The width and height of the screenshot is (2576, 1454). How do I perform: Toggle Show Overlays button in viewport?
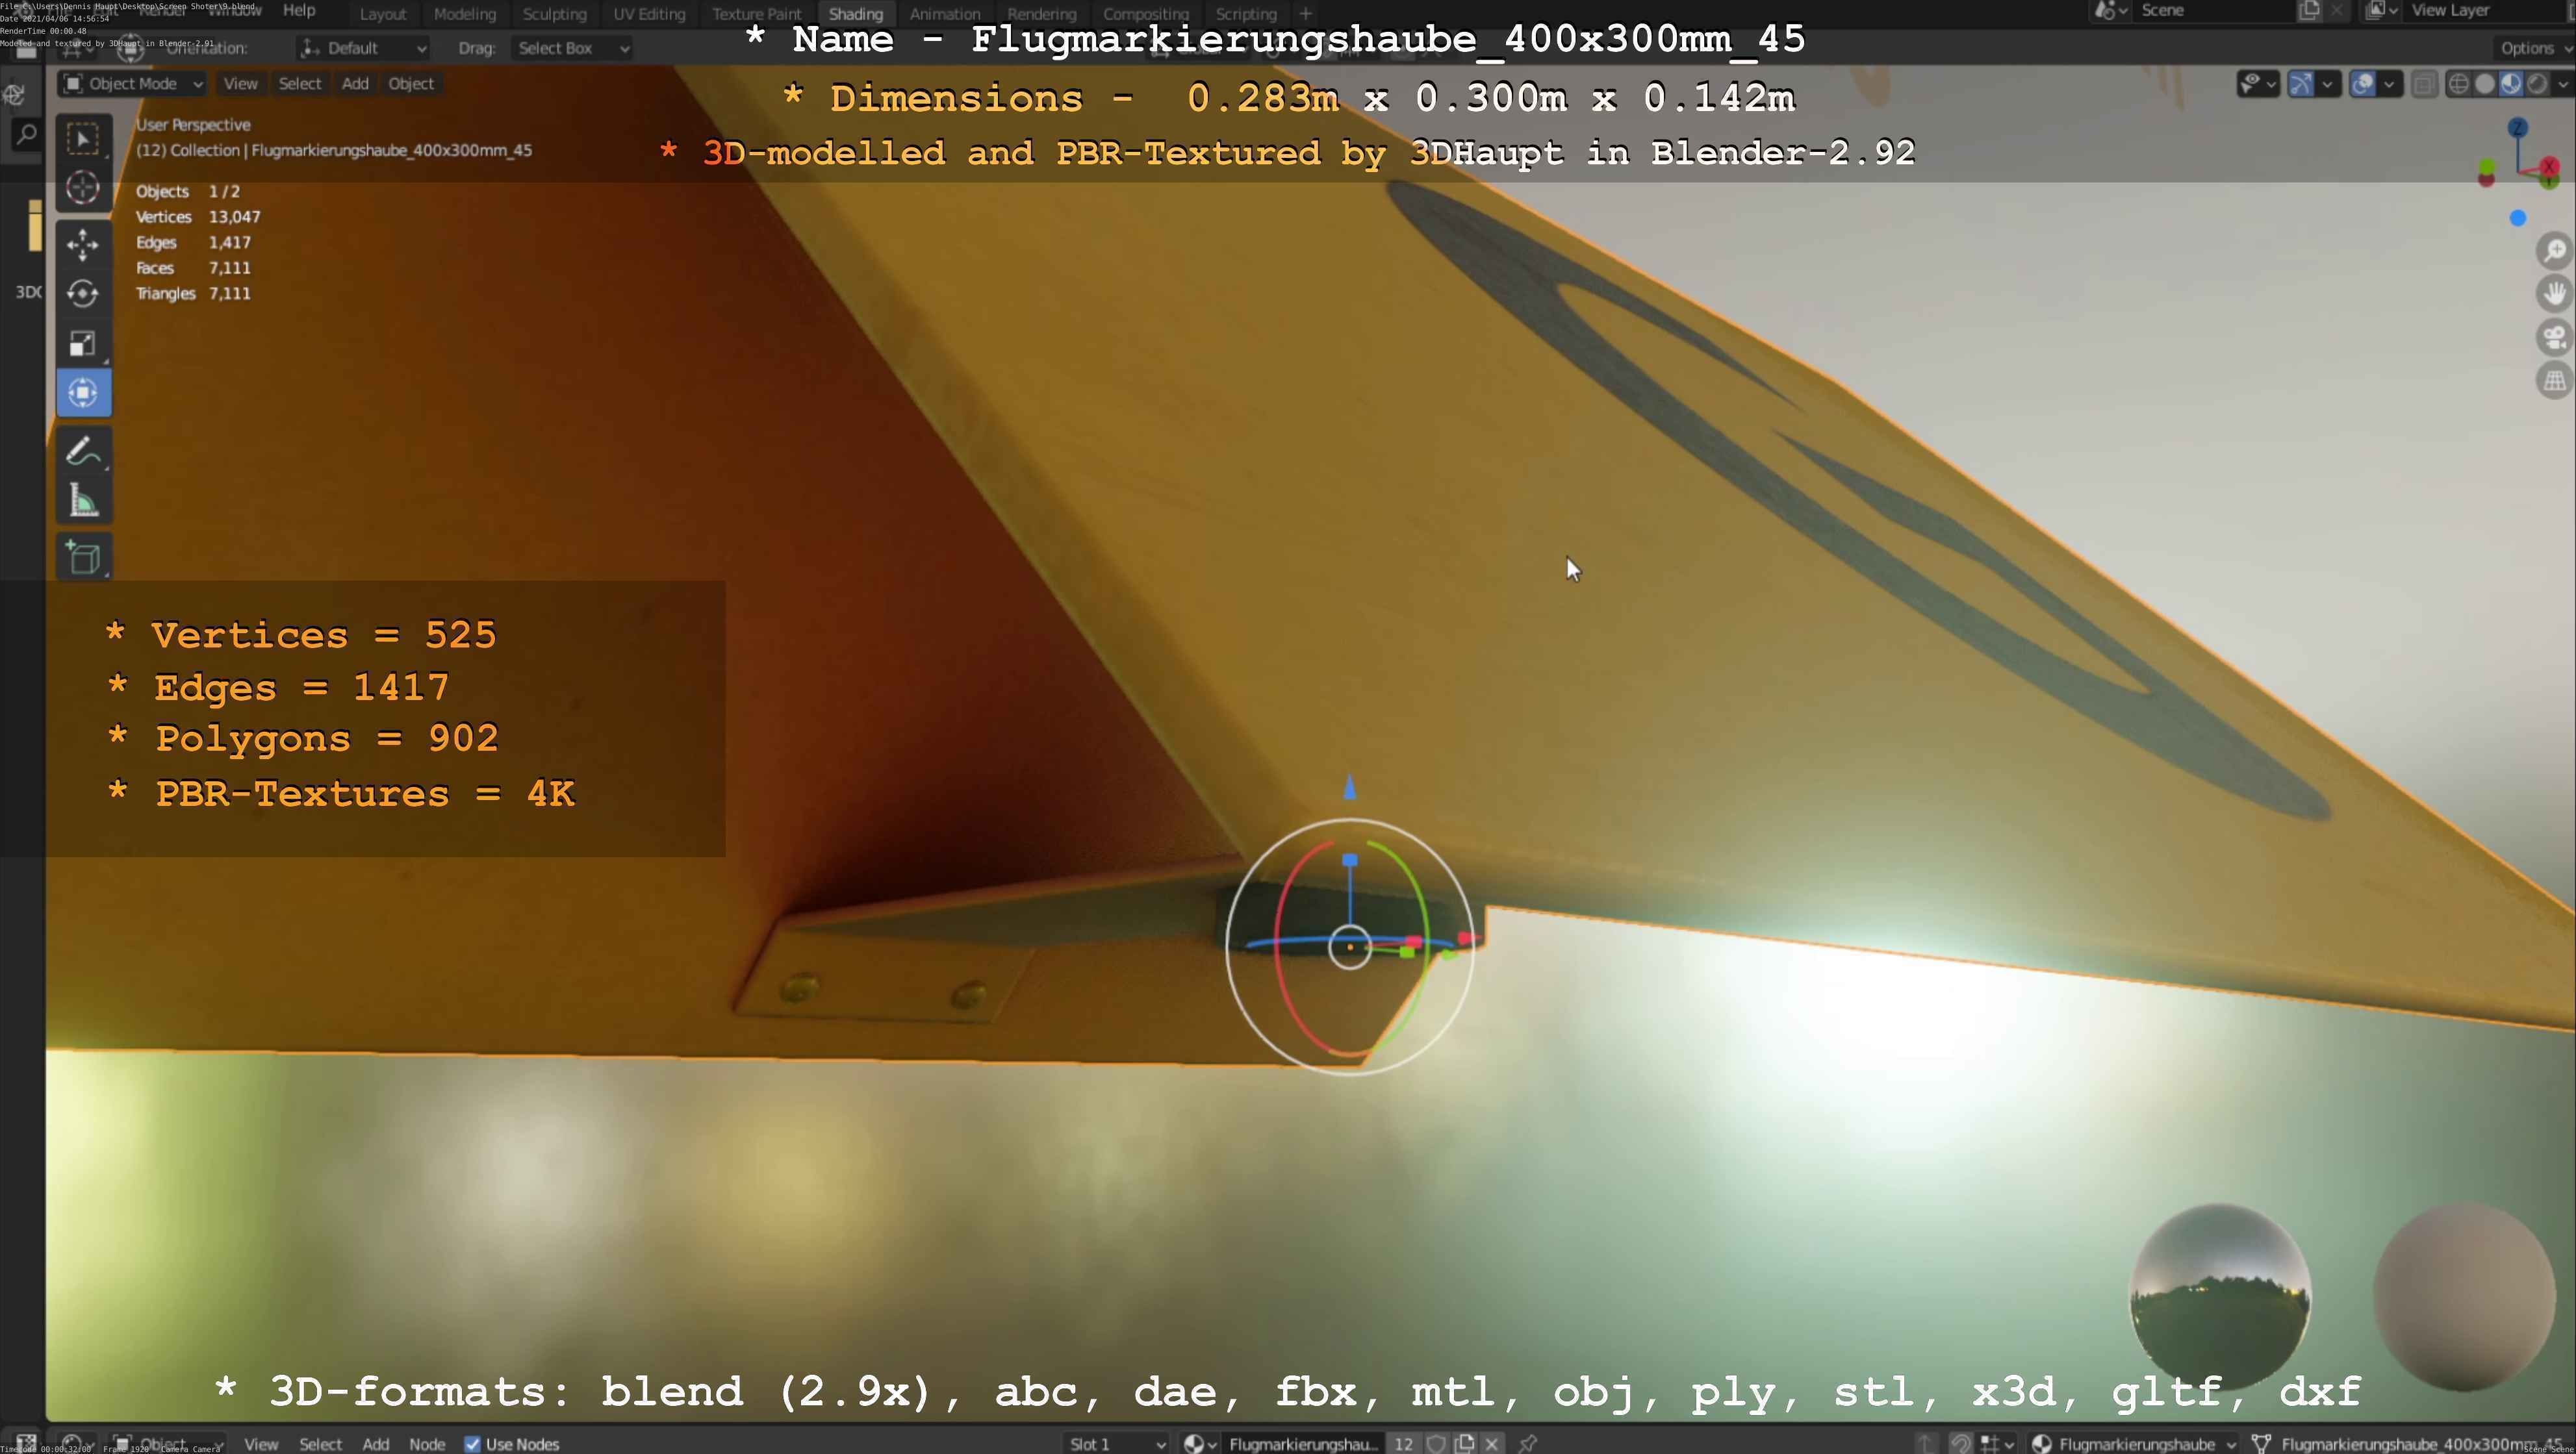pos(2363,84)
